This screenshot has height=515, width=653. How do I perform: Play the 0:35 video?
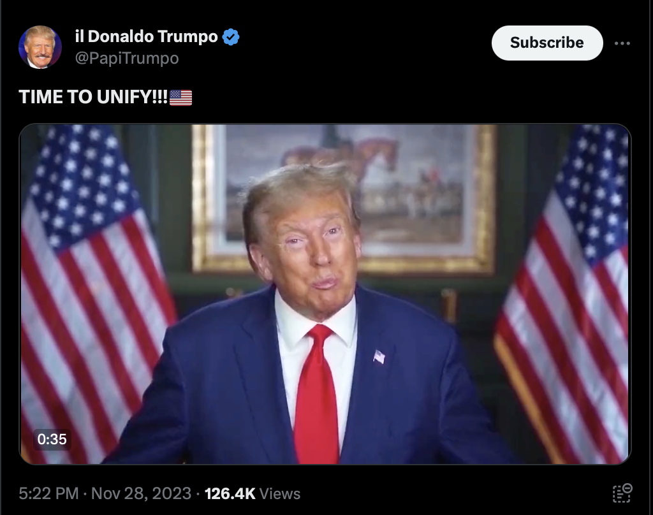pos(325,294)
